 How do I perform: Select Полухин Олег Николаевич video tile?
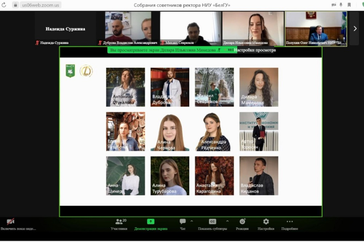tap(316, 28)
